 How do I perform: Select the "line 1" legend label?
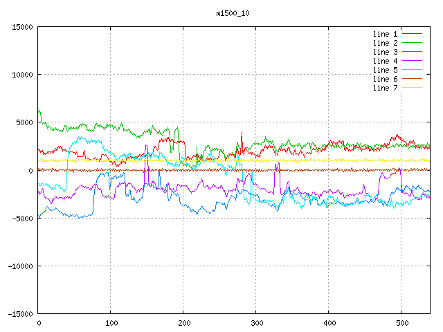(x=385, y=34)
